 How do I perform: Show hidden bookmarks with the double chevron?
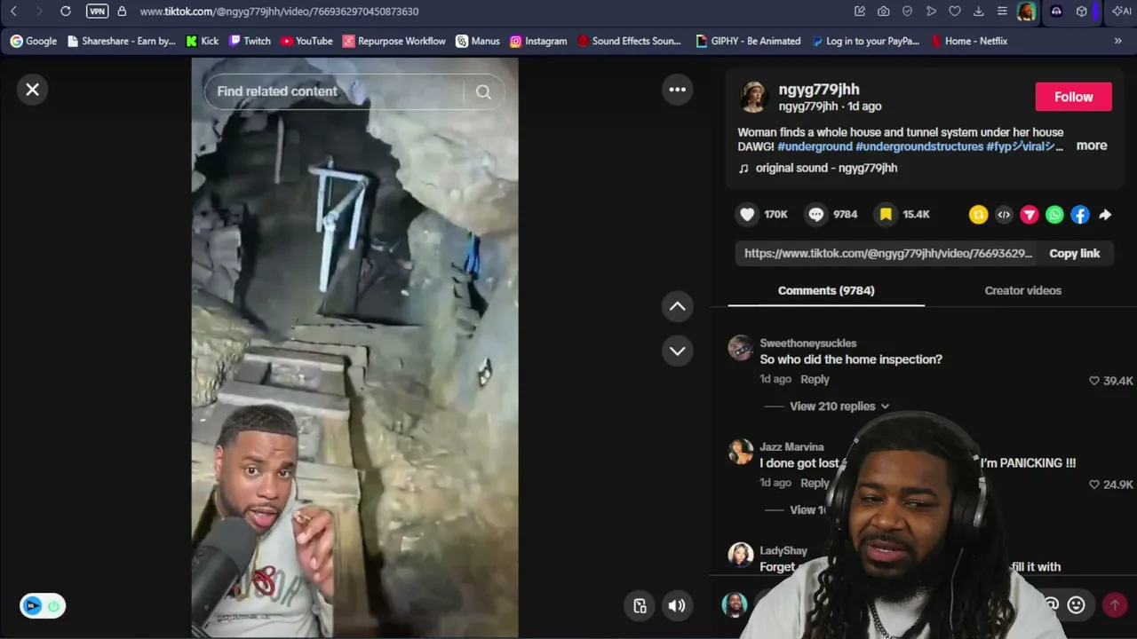1117,41
